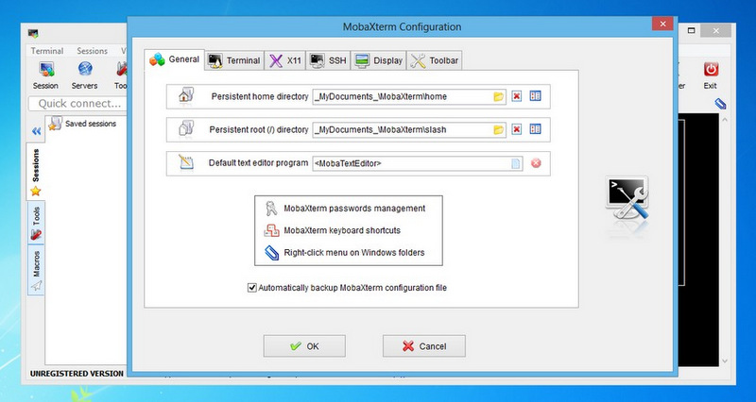
Task: Open the Terminal menu in main window
Action: tap(47, 51)
